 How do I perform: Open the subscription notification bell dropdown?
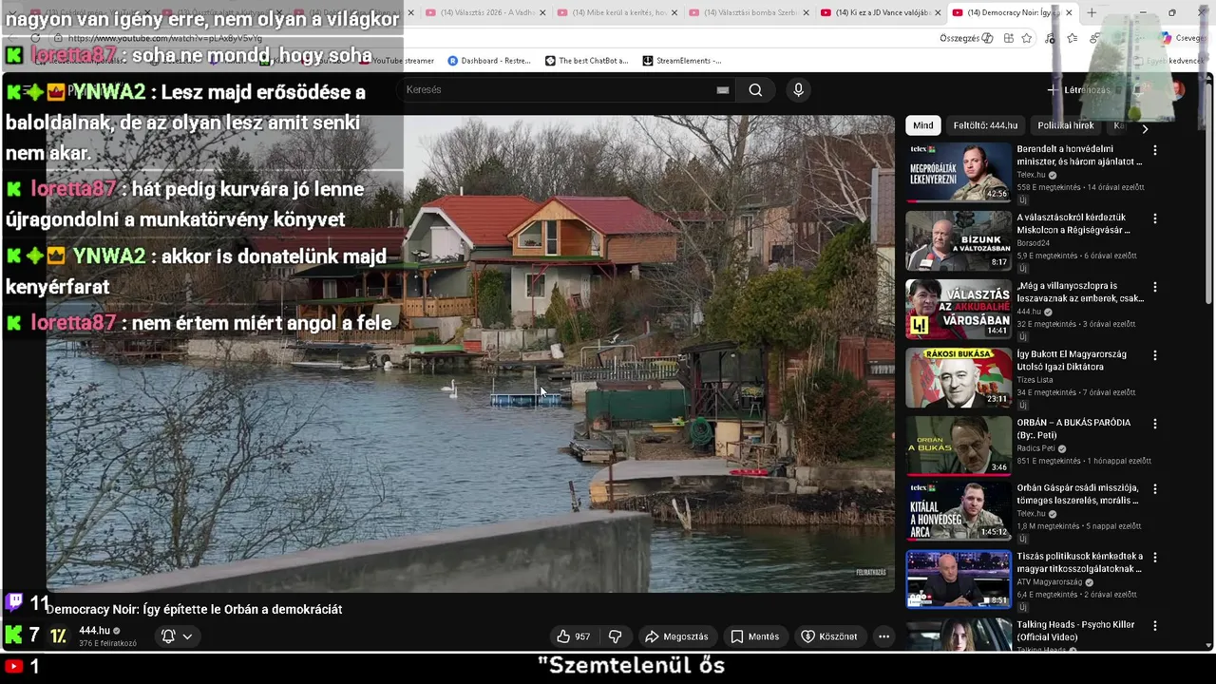177,636
